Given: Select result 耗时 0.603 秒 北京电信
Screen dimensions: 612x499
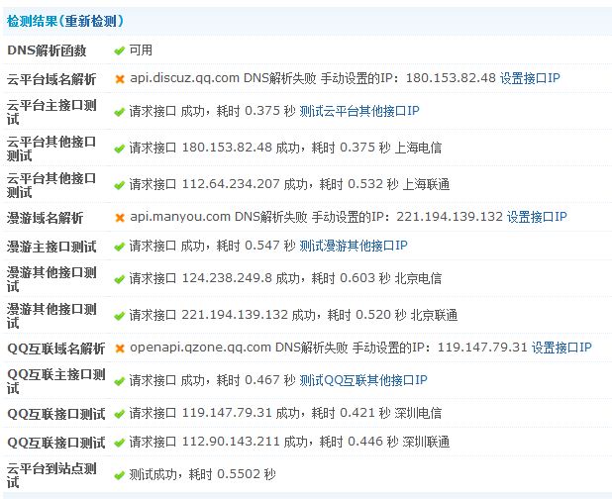Looking at the screenshot, I should tap(376, 278).
